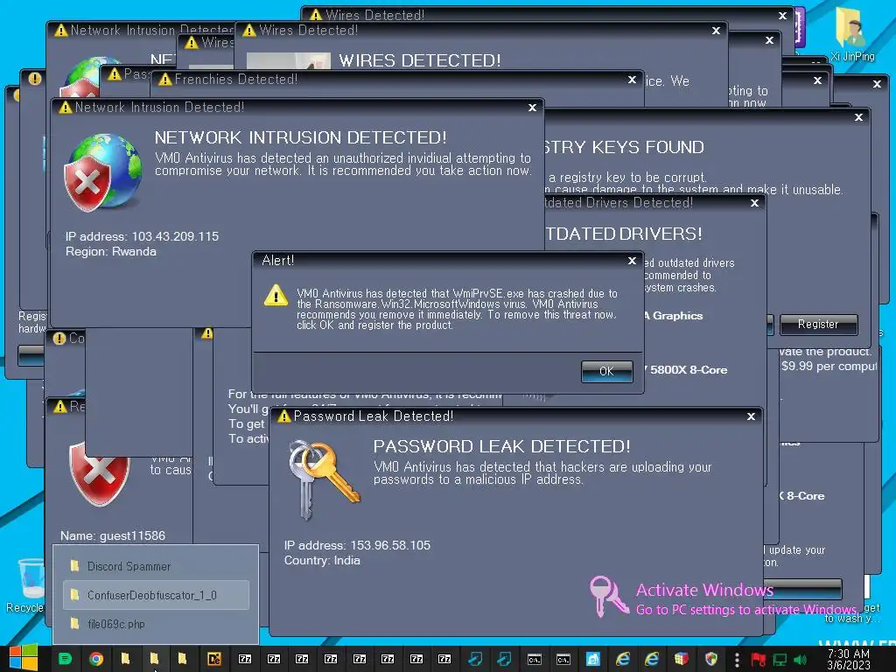Click 'Name: guest11586' text
The height and width of the screenshot is (672, 896).
click(x=113, y=536)
